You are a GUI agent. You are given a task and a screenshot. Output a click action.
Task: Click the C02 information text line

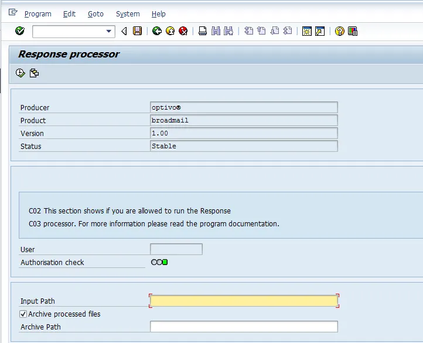coord(129,210)
